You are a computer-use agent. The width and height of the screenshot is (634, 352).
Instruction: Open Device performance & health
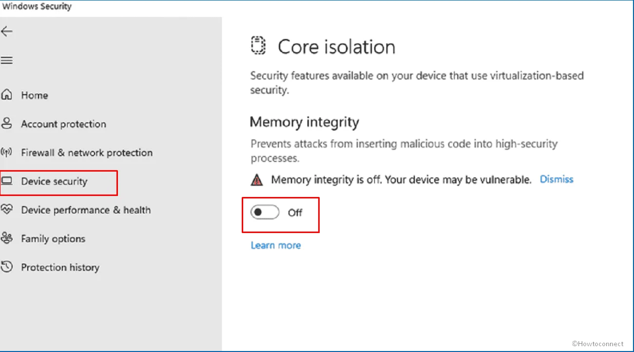tap(86, 210)
